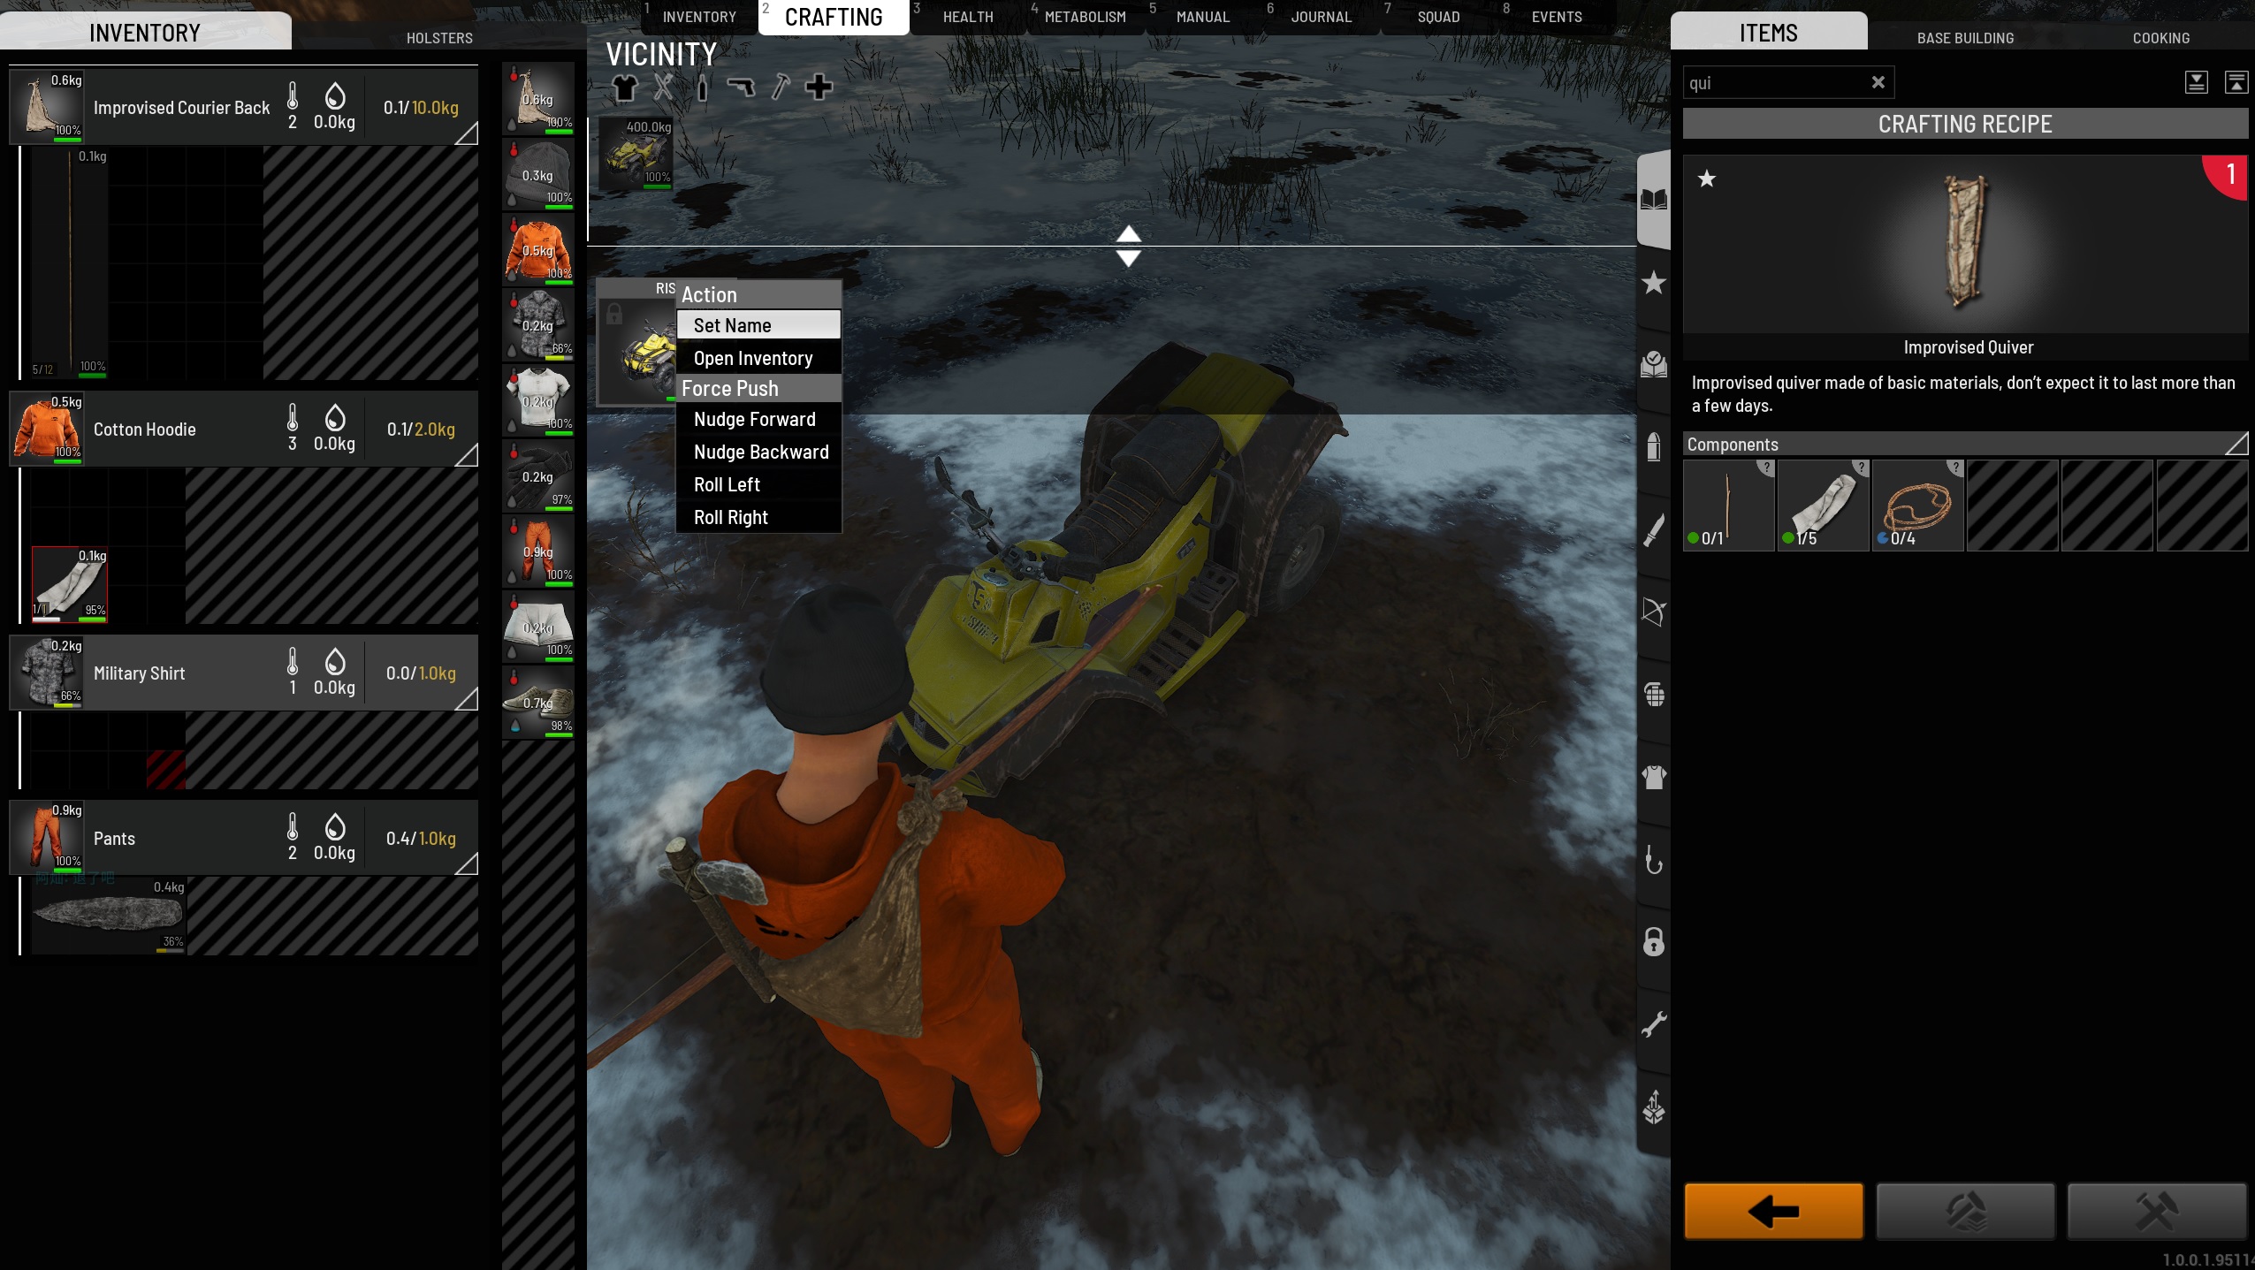
Task: Filter vicinity by crossed tools icon
Action: tap(663, 87)
